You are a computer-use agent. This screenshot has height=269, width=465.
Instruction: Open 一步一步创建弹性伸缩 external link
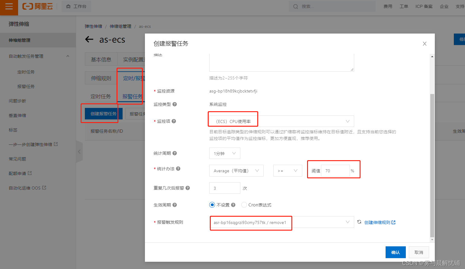33,144
